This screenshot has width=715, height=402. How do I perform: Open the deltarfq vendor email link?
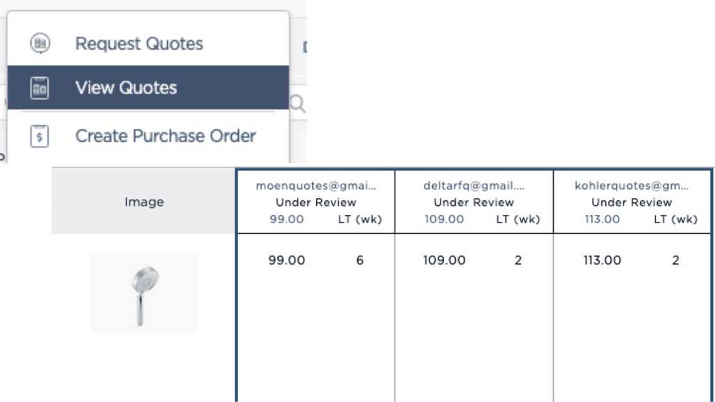click(x=473, y=186)
